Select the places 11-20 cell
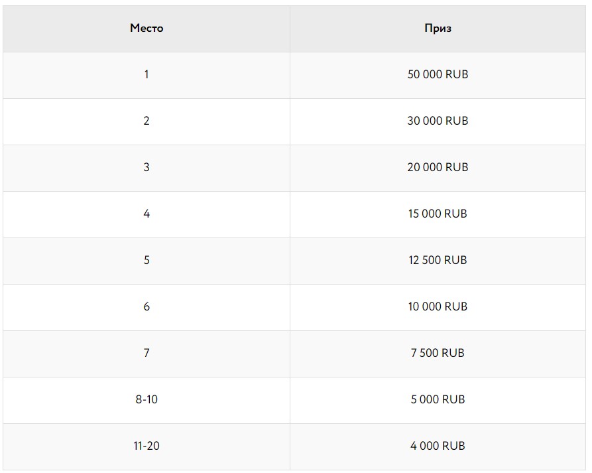Viewport: 592px width, 473px height. tap(147, 446)
